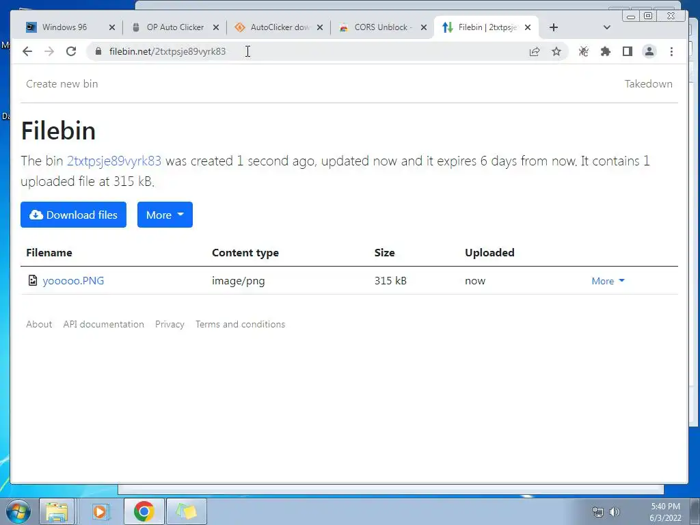
Task: Open the Chrome three-dot menu
Action: pyautogui.click(x=671, y=51)
